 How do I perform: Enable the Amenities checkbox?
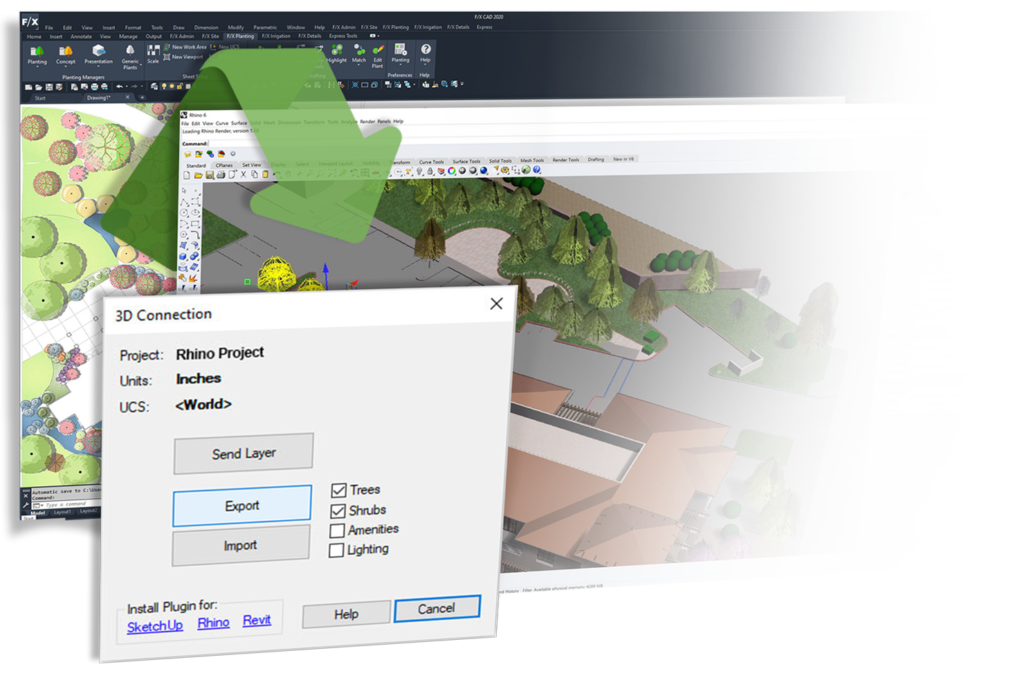[x=337, y=531]
